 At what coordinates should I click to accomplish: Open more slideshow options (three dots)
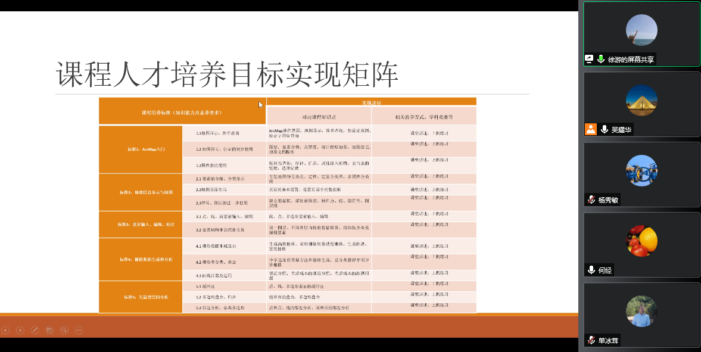pyautogui.click(x=79, y=330)
